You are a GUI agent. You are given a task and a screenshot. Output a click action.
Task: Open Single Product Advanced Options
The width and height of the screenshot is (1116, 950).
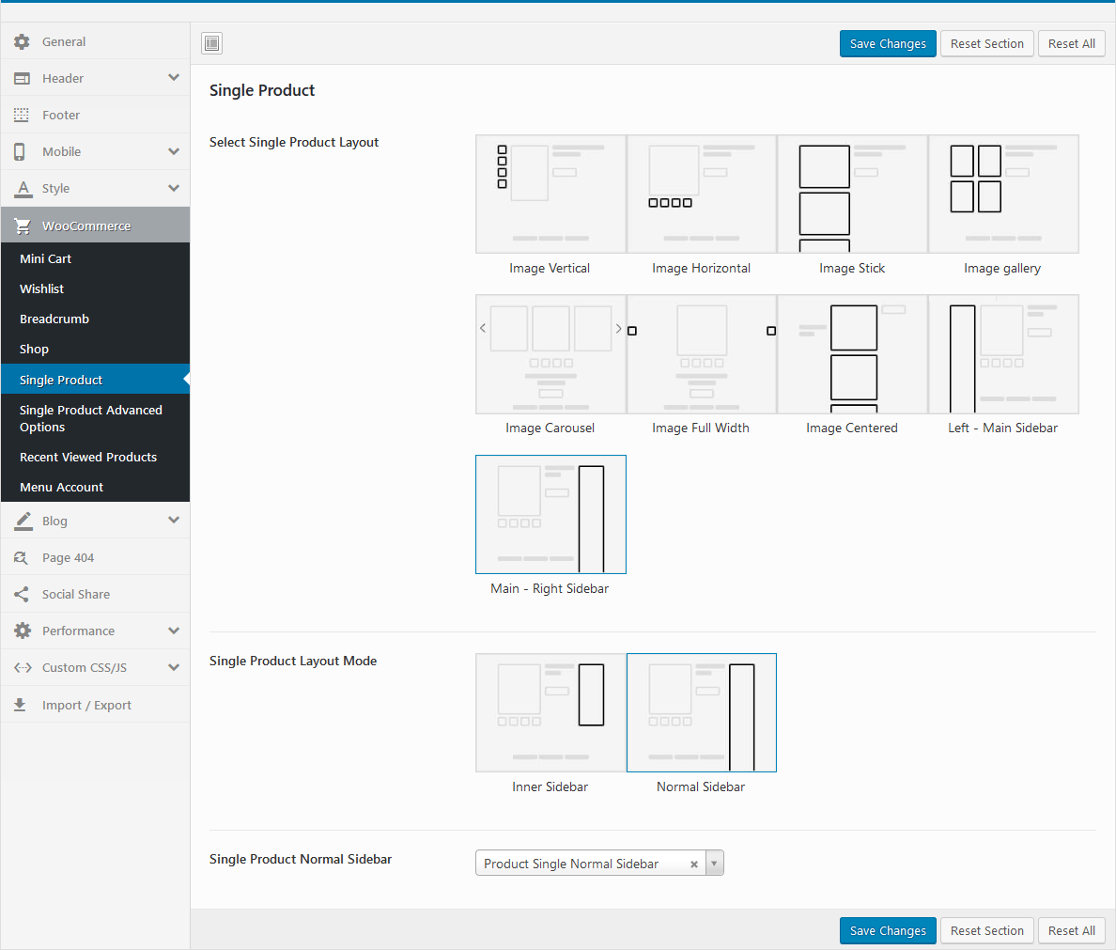click(96, 418)
